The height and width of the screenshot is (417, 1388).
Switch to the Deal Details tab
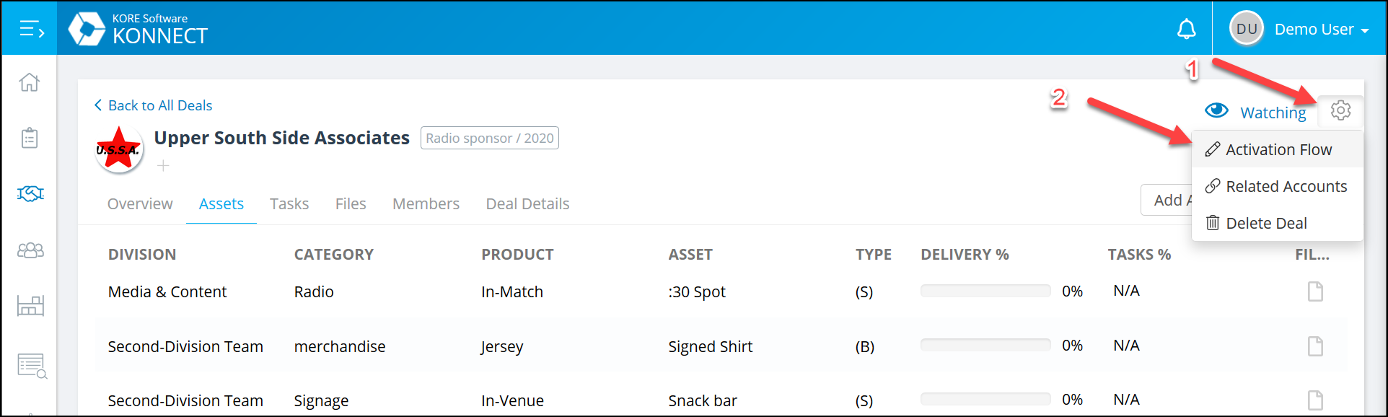tap(527, 204)
